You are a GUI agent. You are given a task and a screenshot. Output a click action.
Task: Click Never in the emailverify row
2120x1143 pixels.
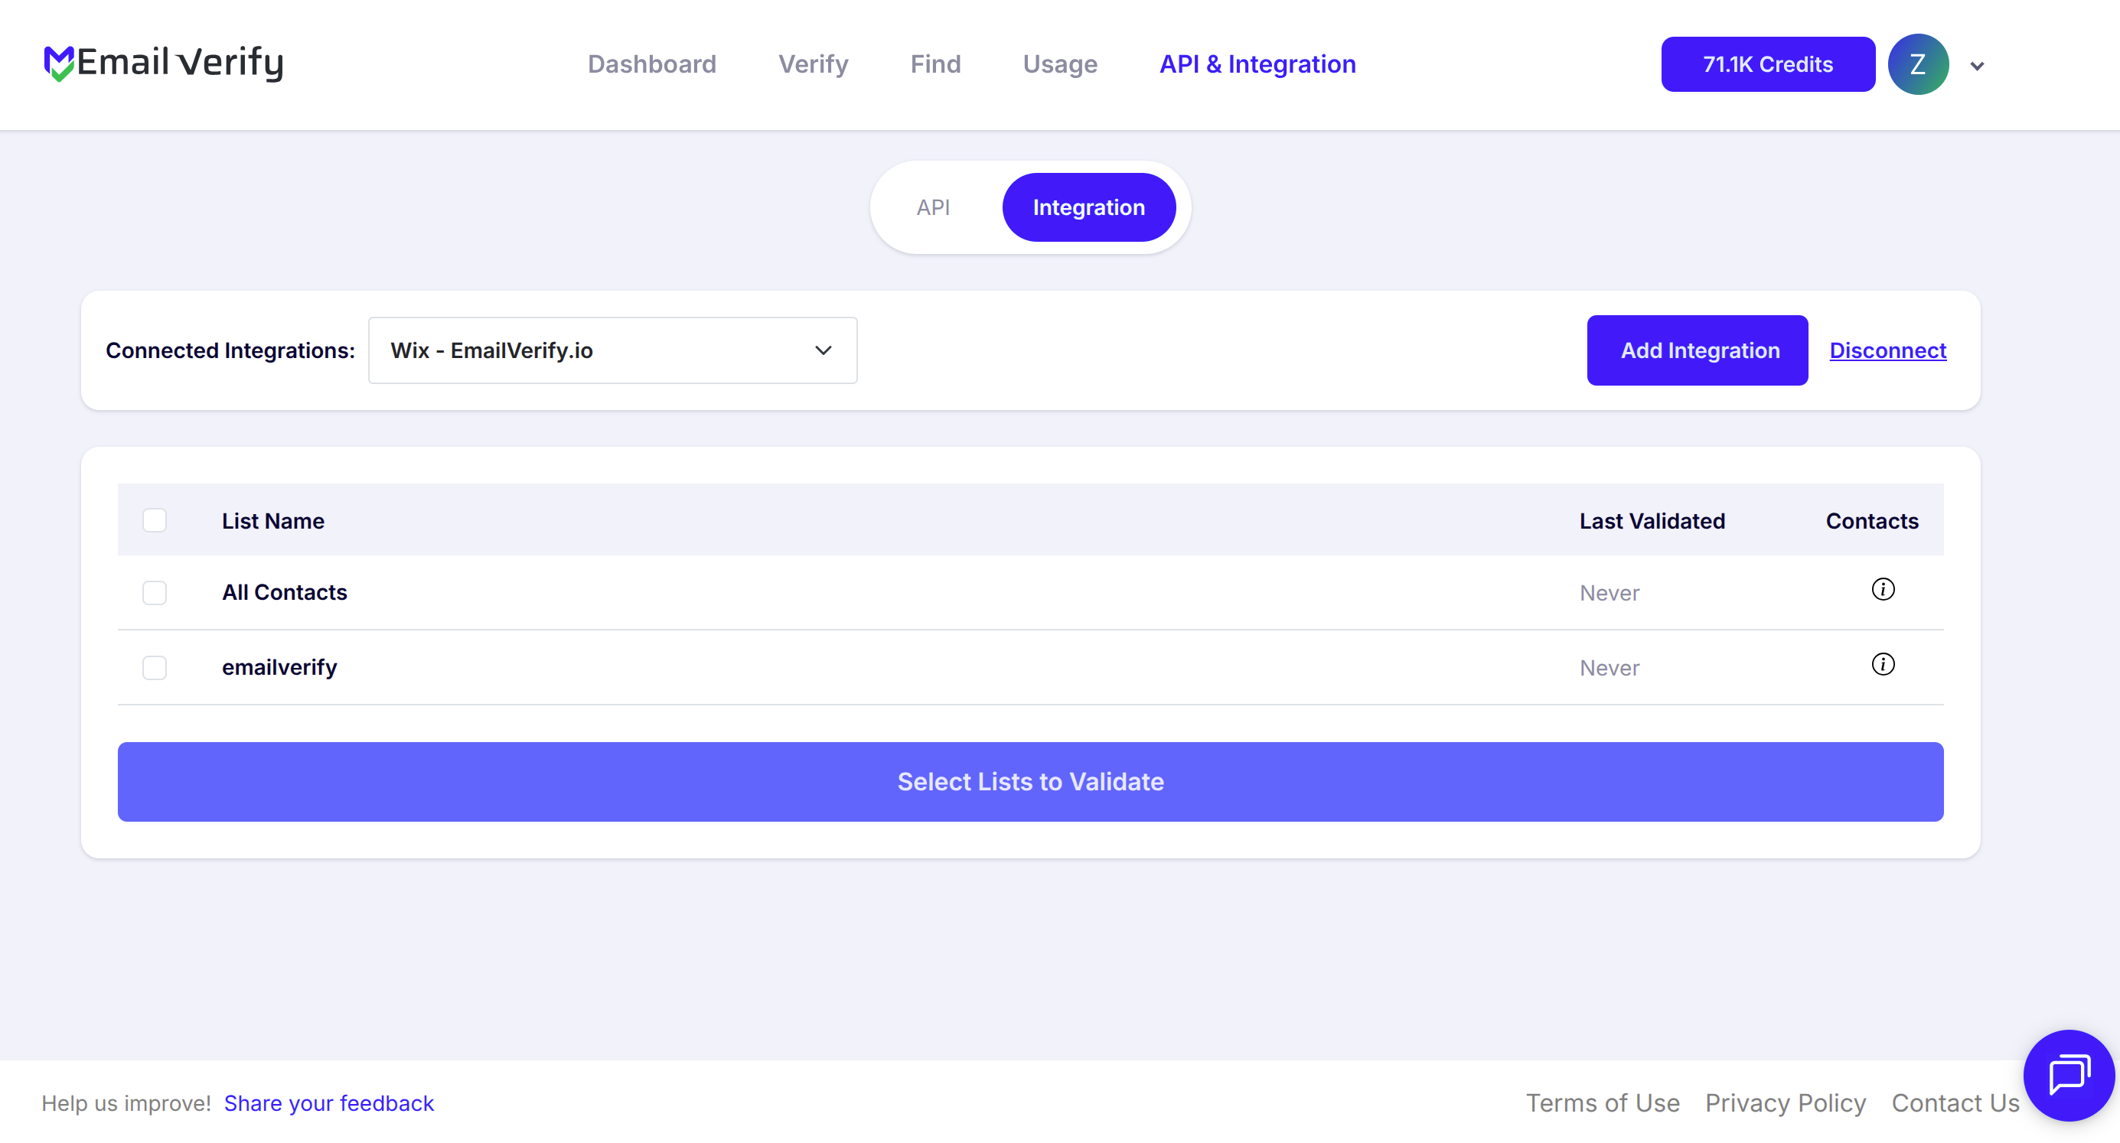click(x=1609, y=668)
